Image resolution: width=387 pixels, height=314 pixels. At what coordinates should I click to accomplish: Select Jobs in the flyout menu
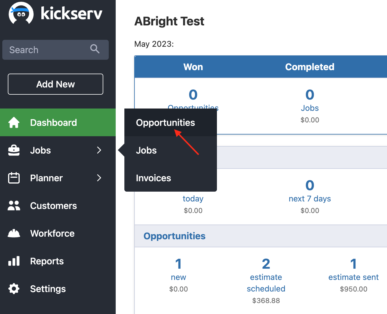171,150
